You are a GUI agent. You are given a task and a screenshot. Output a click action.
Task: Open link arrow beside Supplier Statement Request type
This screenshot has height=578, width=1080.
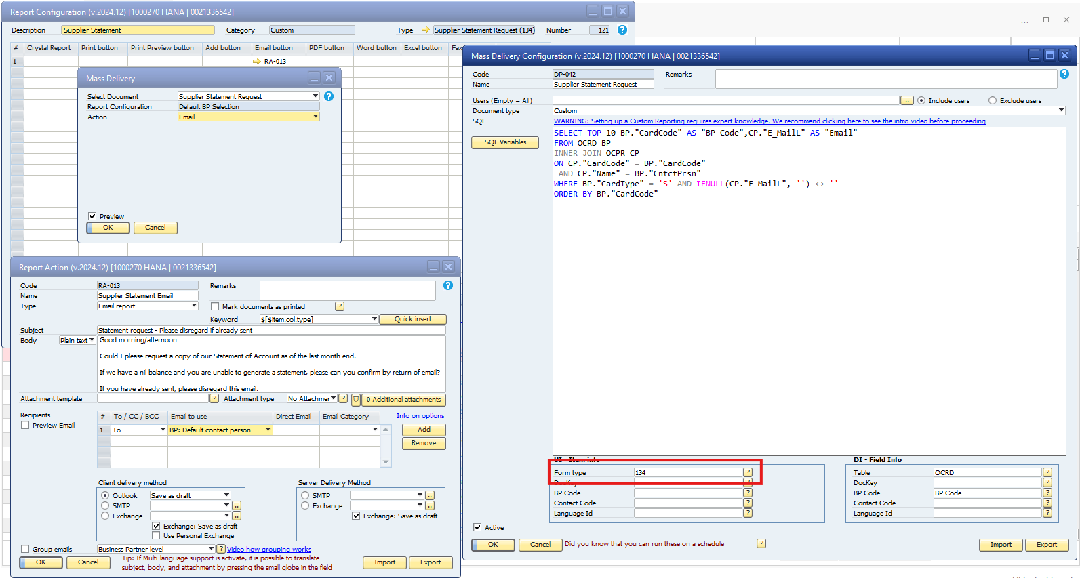425,30
